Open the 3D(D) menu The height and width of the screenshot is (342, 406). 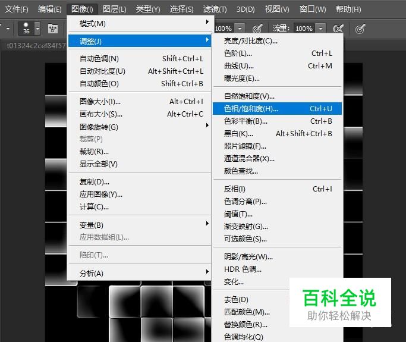coord(246,10)
